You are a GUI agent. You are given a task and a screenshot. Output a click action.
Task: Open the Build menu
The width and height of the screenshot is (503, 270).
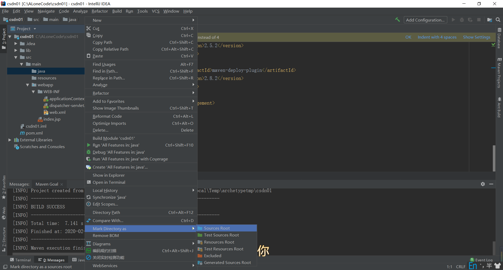(x=117, y=11)
